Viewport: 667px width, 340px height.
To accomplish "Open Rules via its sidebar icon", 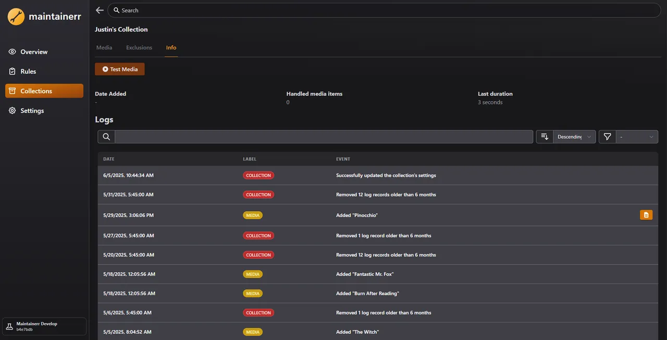I will [x=11, y=71].
